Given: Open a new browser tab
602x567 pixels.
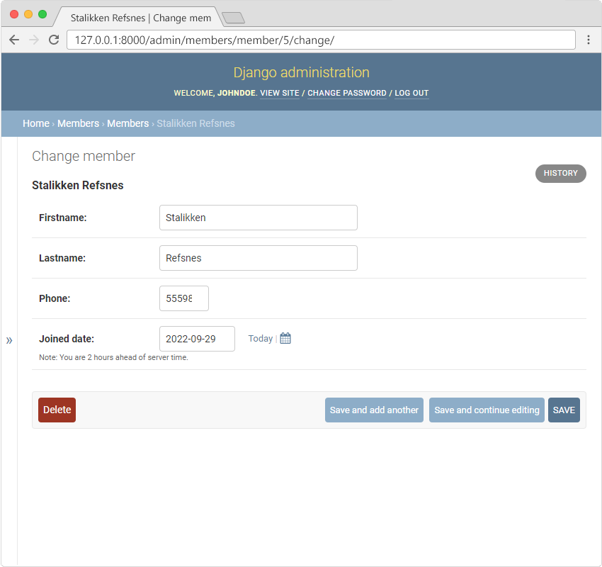Looking at the screenshot, I should coord(233,18).
